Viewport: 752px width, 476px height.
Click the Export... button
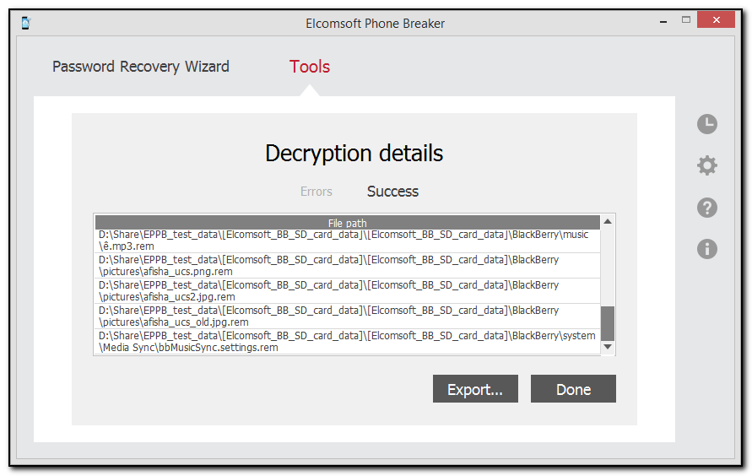pyautogui.click(x=475, y=389)
